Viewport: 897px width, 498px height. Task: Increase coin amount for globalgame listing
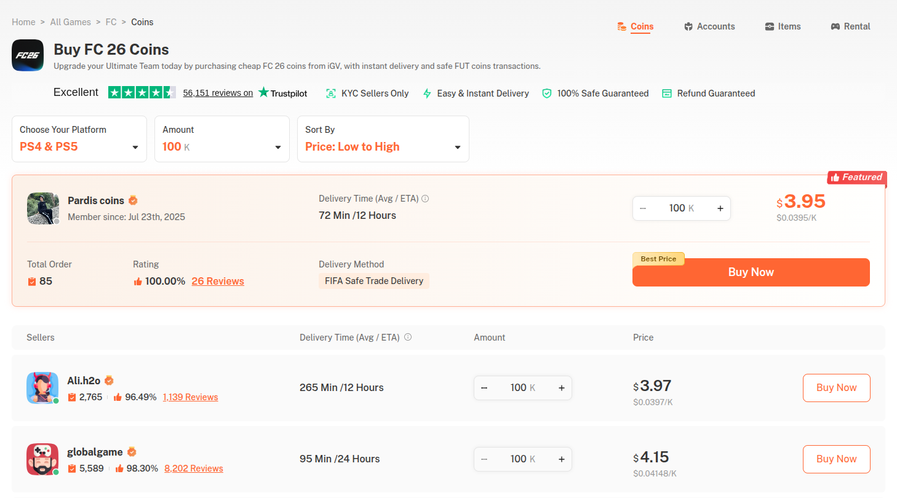[x=561, y=459]
